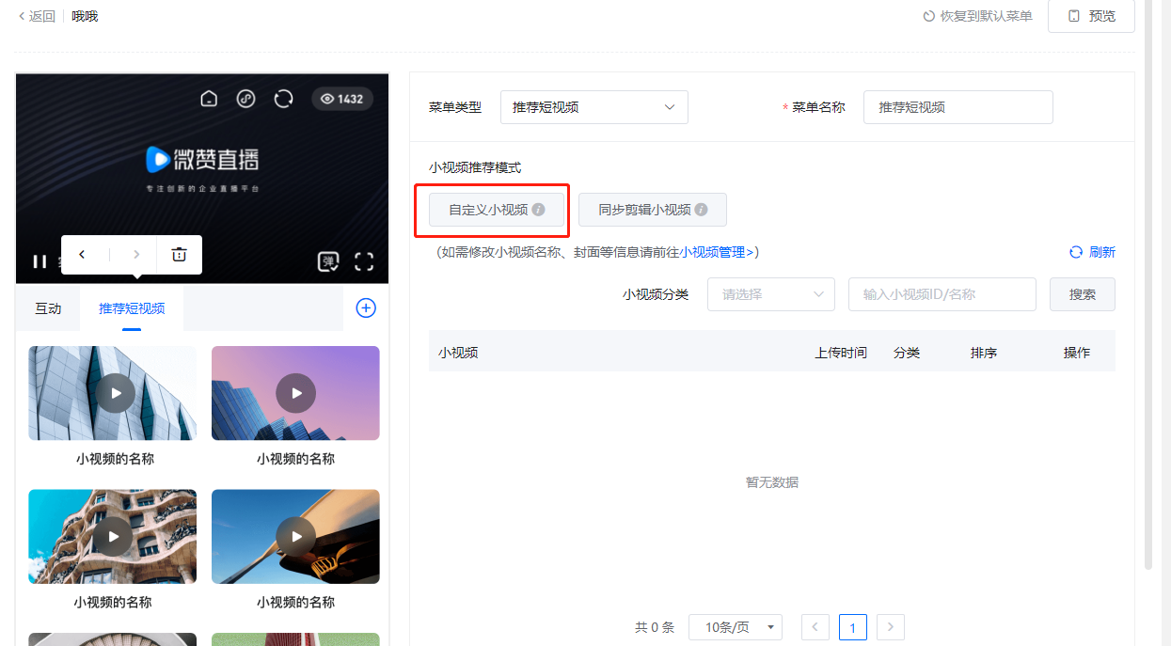1171x646 pixels.
Task: Click the 输入小视频ID/名称 search field
Action: (x=942, y=294)
